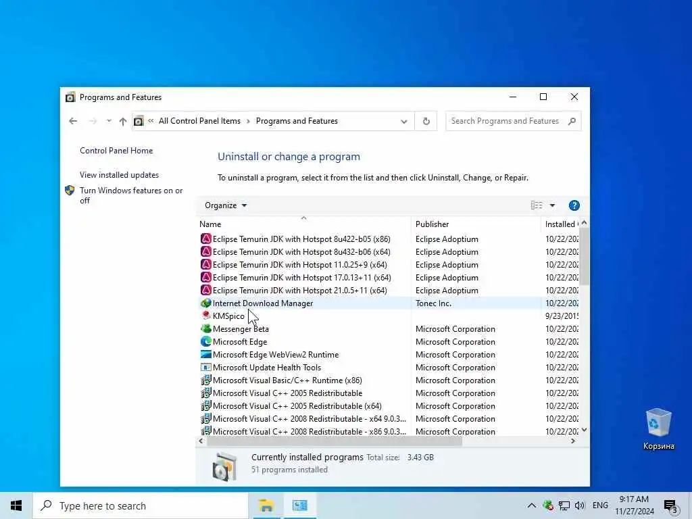Click the KMSpico program icon
The image size is (692, 519).
(205, 316)
